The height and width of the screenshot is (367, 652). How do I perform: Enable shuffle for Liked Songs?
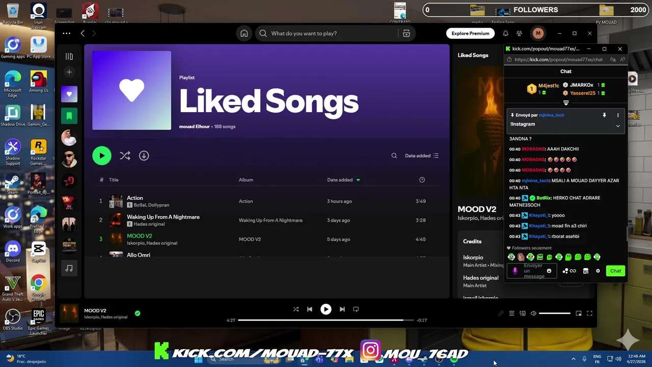[x=125, y=155]
